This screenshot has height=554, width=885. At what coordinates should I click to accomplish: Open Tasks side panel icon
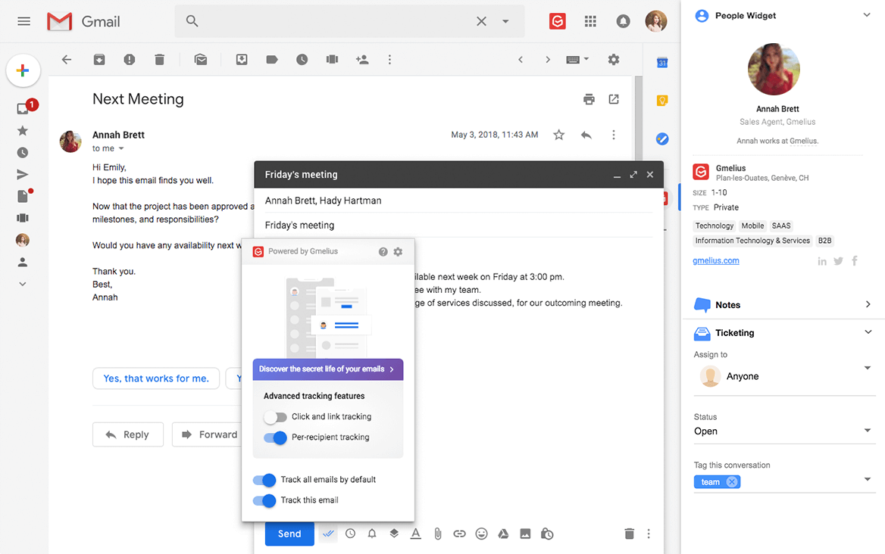pos(662,138)
